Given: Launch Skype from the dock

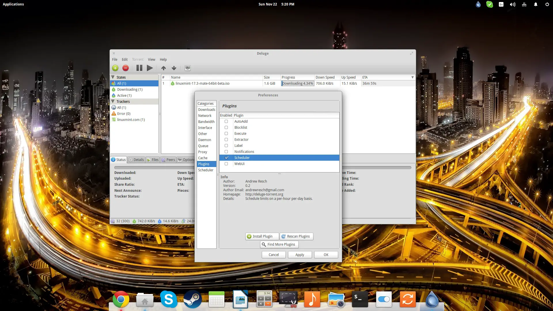Looking at the screenshot, I should 168,299.
